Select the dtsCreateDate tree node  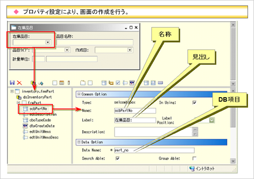(42, 126)
